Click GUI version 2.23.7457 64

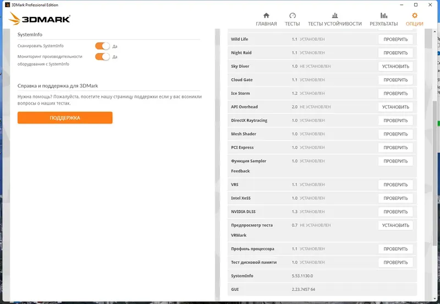[x=304, y=289]
